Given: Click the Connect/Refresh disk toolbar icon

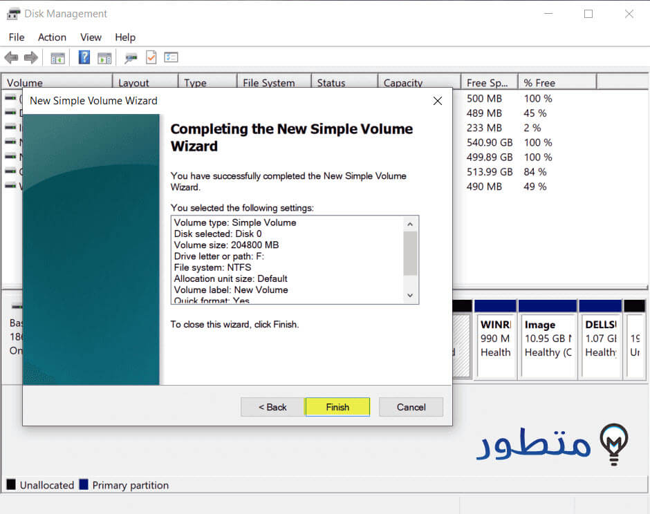Looking at the screenshot, I should (131, 58).
